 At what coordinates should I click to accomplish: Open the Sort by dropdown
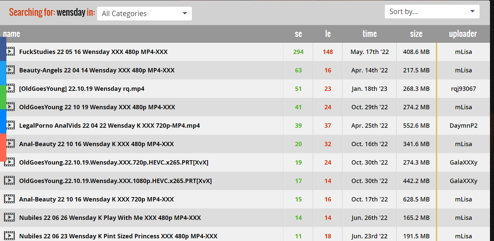pyautogui.click(x=432, y=11)
